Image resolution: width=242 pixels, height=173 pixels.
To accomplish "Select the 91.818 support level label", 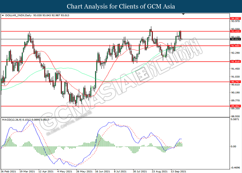I will pyautogui.click(x=235, y=62).
